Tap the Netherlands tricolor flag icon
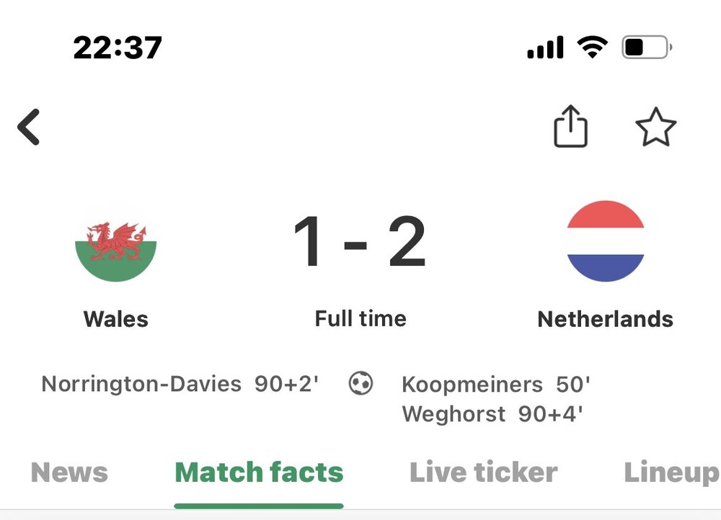Image resolution: width=721 pixels, height=520 pixels. [606, 241]
